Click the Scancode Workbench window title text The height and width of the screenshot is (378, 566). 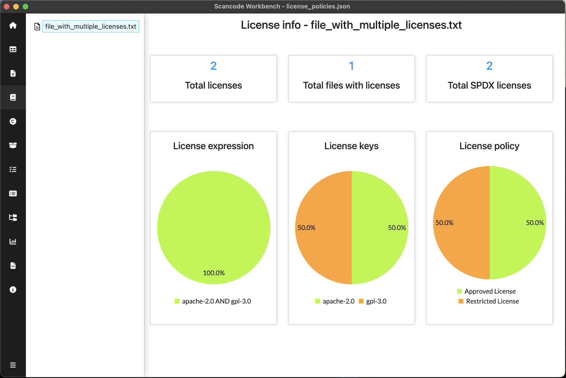tap(282, 6)
